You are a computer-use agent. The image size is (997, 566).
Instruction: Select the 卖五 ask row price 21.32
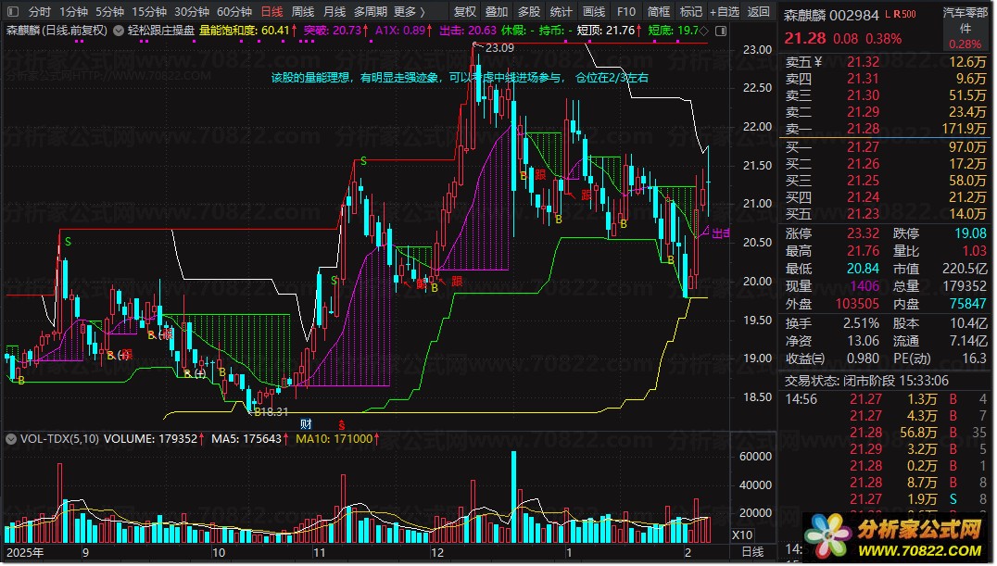click(x=864, y=62)
